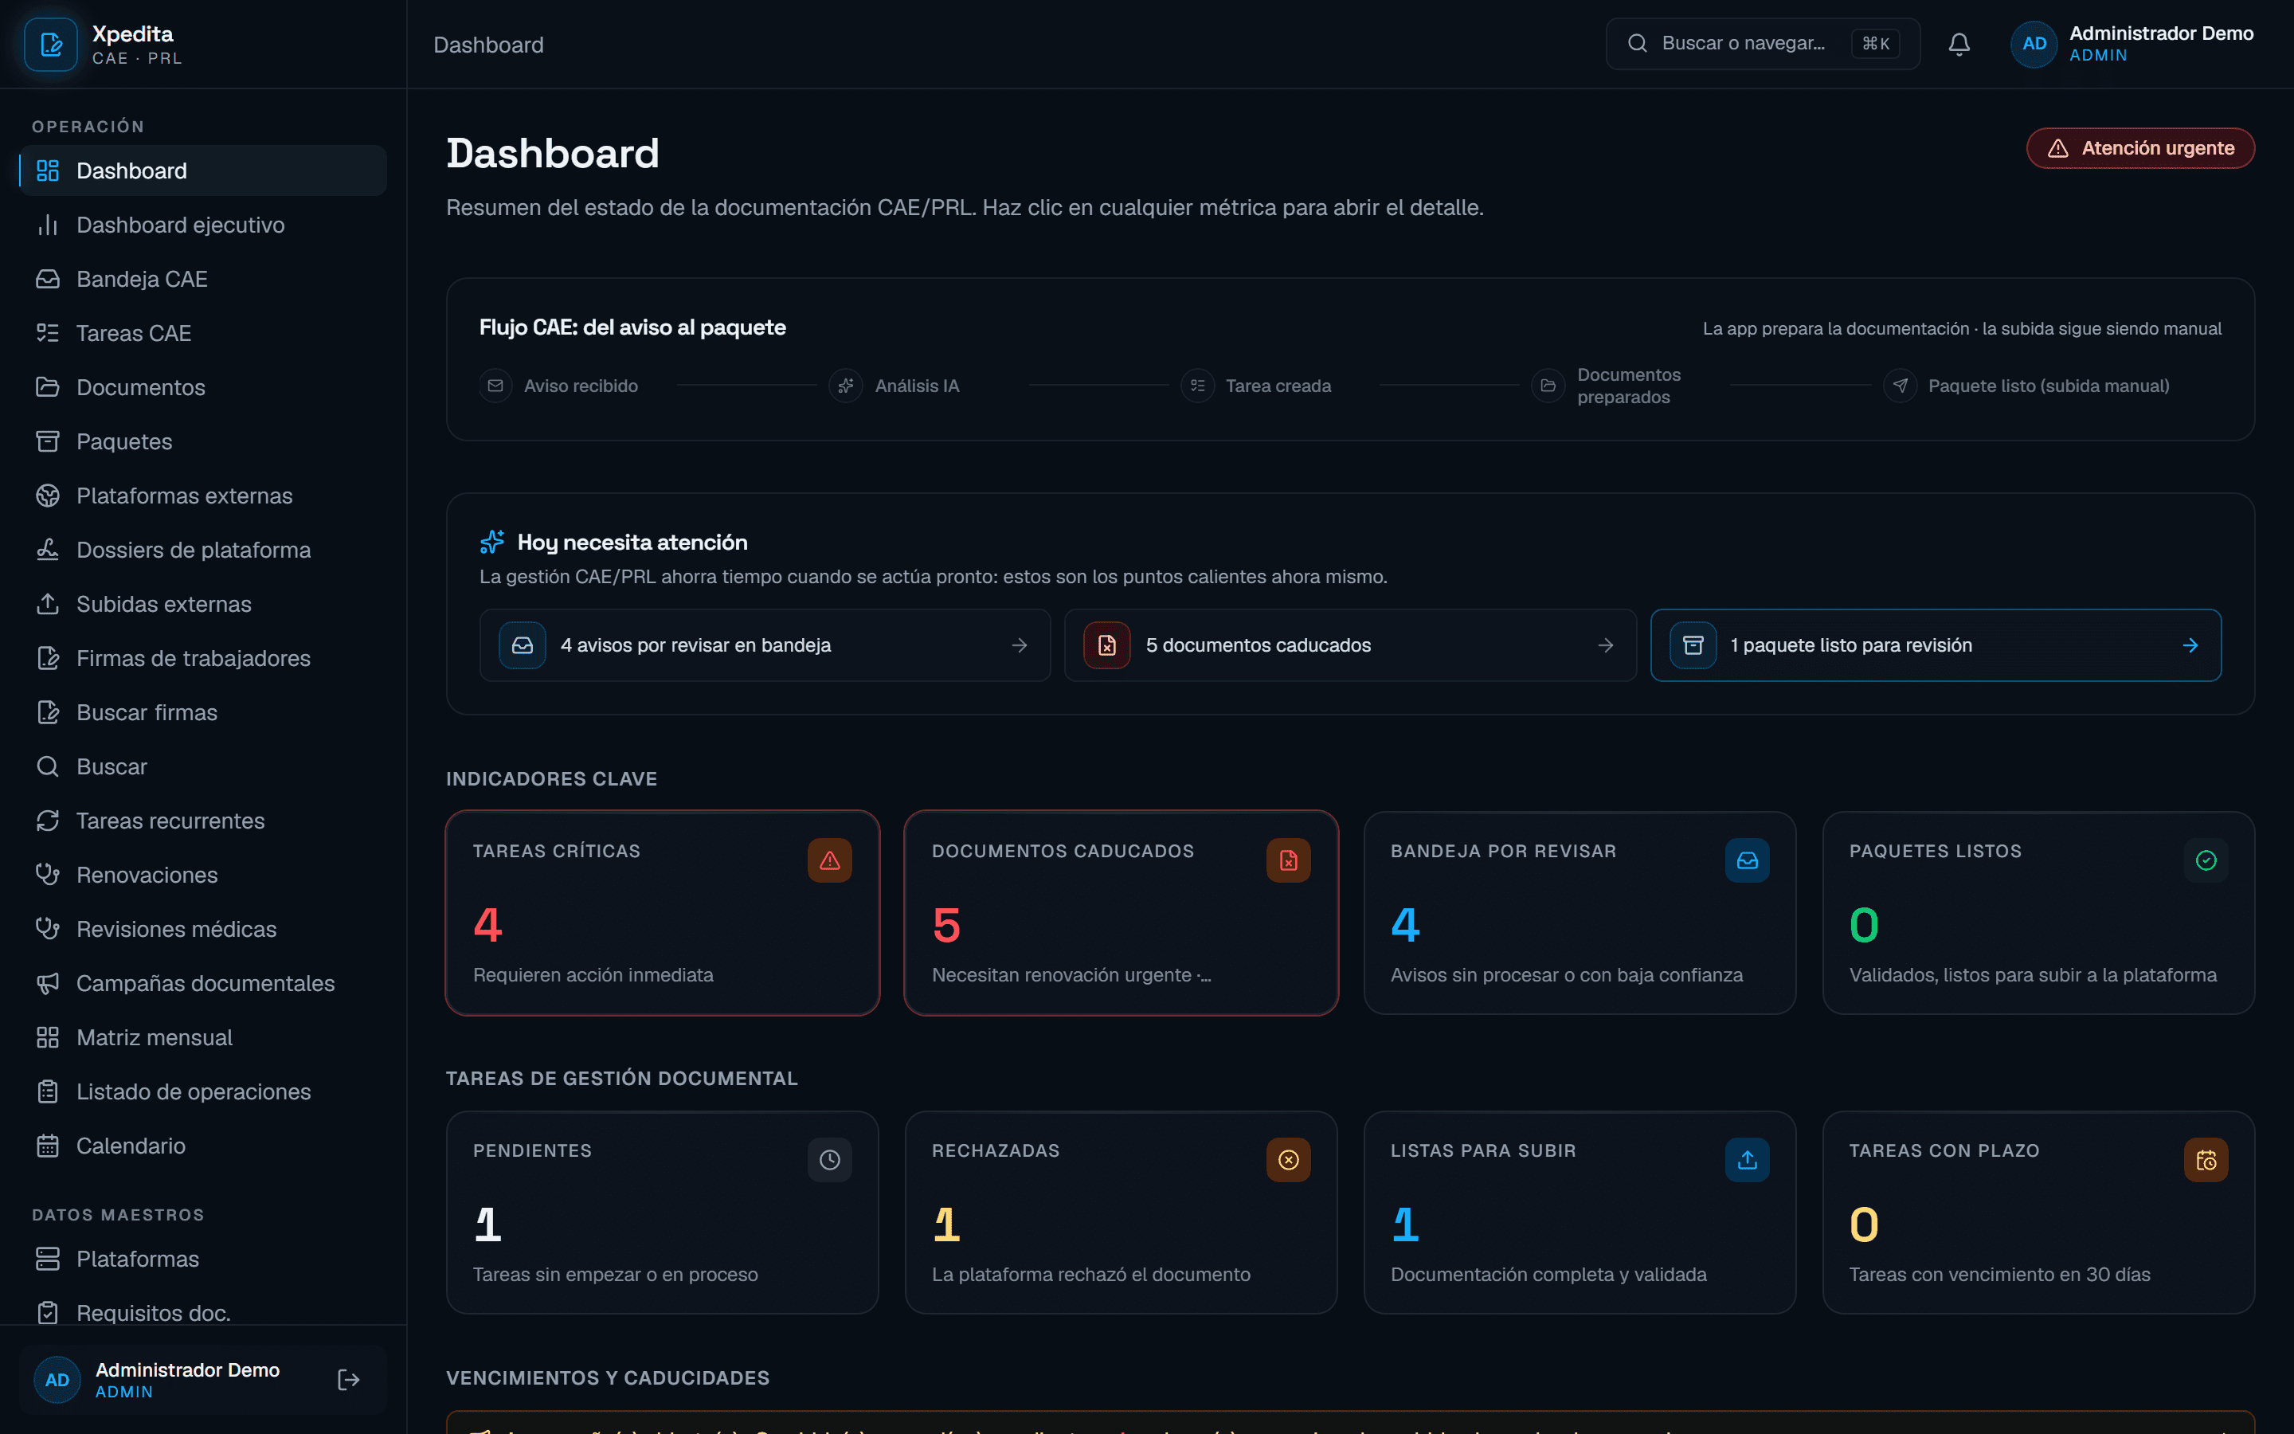Click Administrador Demo profile in sidebar footer
The image size is (2294, 1434).
203,1380
